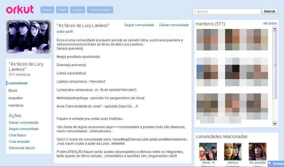
Task: Open ver todos members link
Action: 270,23
